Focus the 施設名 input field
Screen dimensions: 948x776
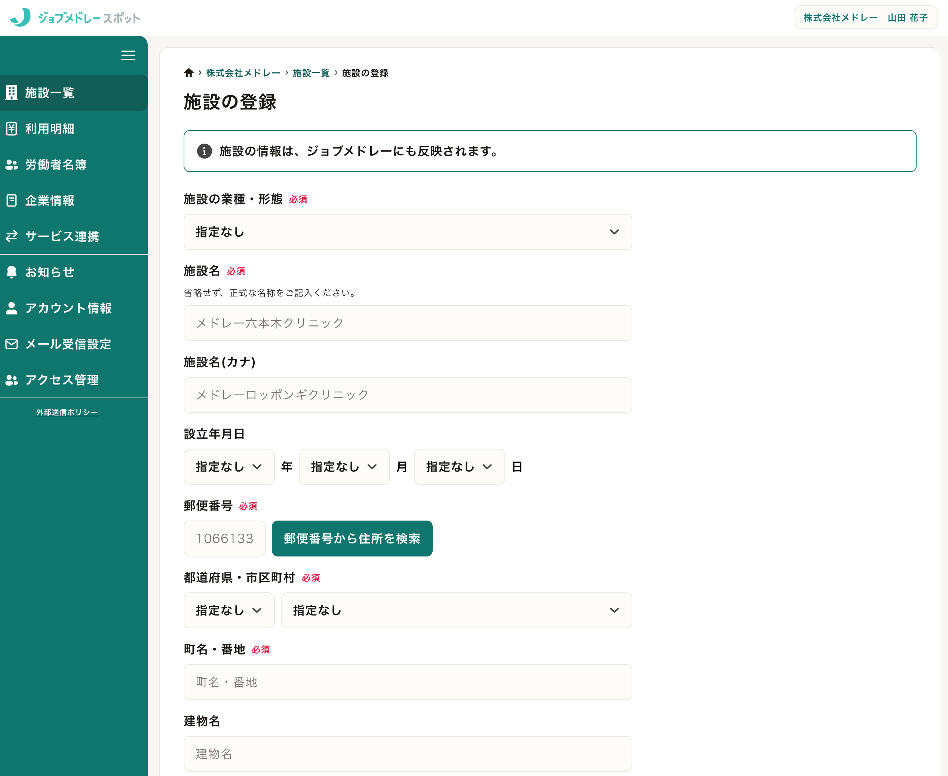(x=408, y=323)
